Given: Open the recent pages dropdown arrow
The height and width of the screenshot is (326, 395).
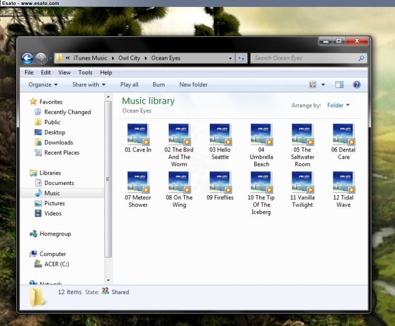Looking at the screenshot, I should (x=50, y=58).
